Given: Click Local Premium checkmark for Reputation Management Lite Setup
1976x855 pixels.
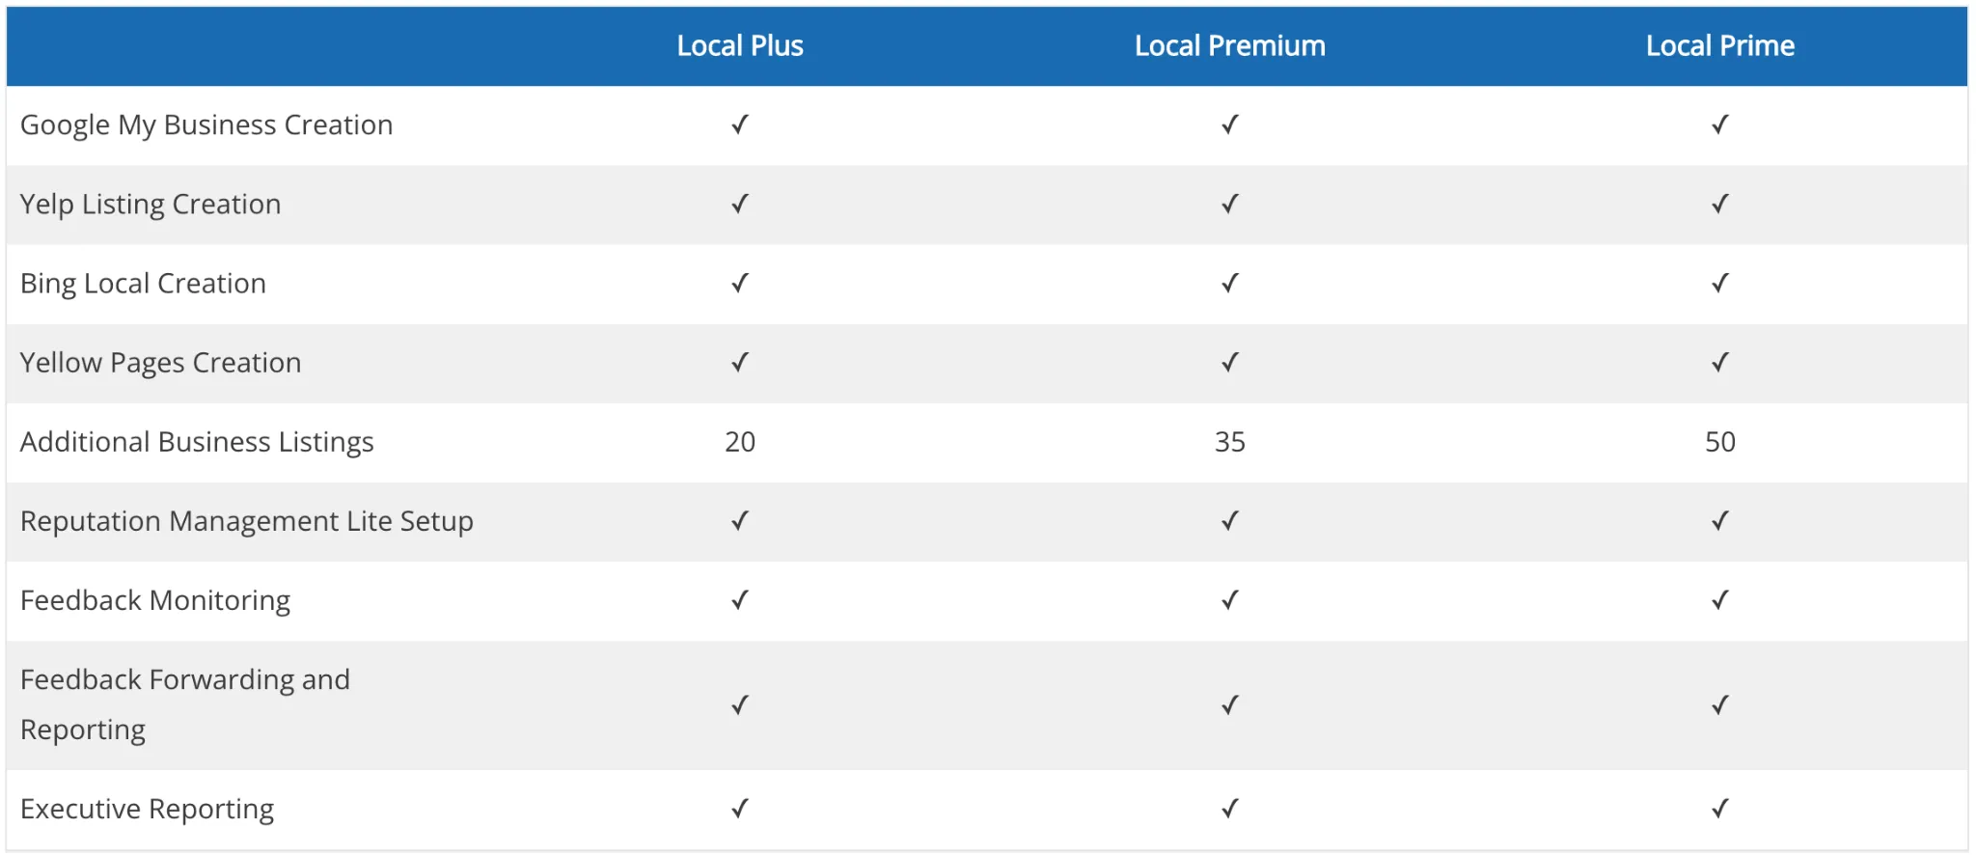Looking at the screenshot, I should point(1230,521).
